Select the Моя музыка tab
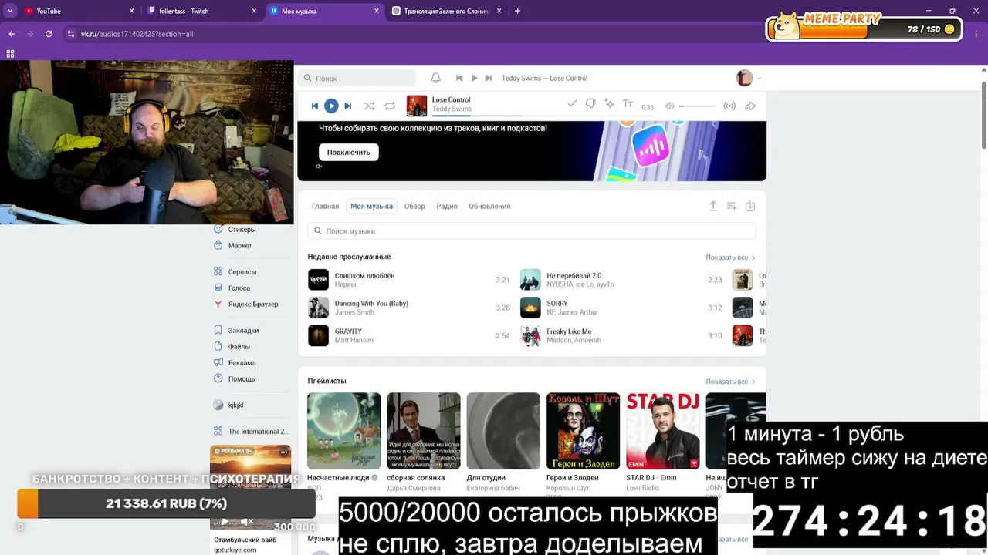This screenshot has height=555, width=988. pyautogui.click(x=372, y=206)
